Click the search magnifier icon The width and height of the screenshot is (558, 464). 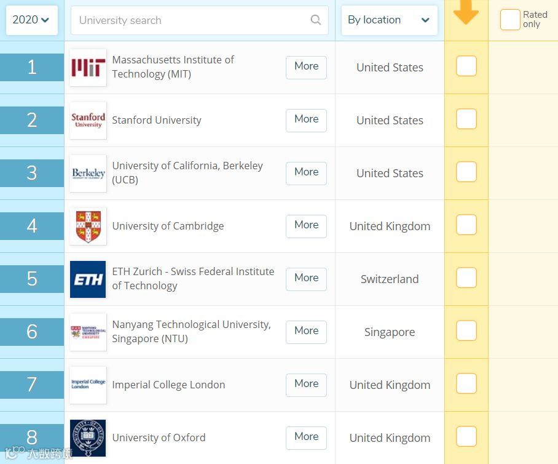[x=316, y=20]
